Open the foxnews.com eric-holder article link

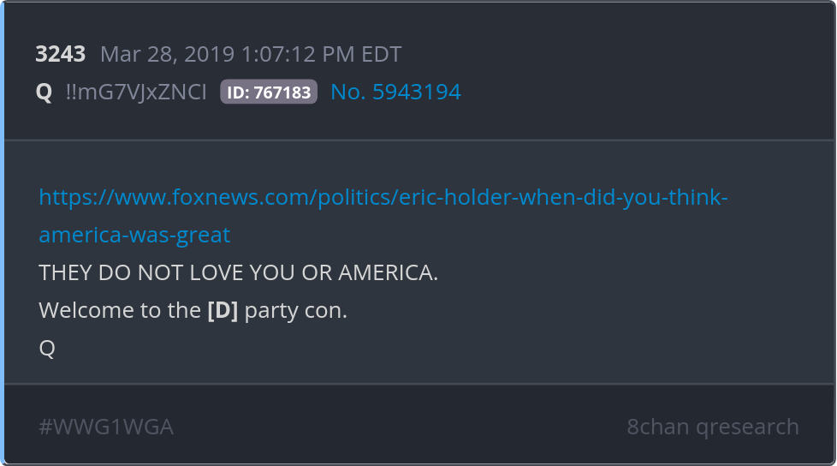383,198
